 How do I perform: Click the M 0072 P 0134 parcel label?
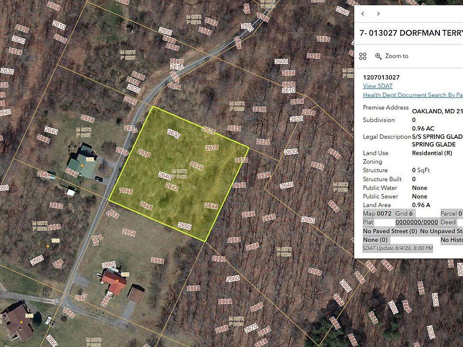(236, 321)
